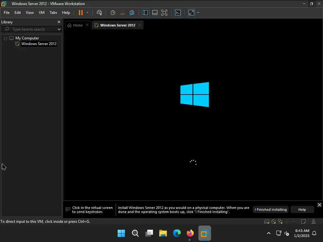This screenshot has height=242, width=323.
Task: Click the muted volume tray icon
Action: 286,233
